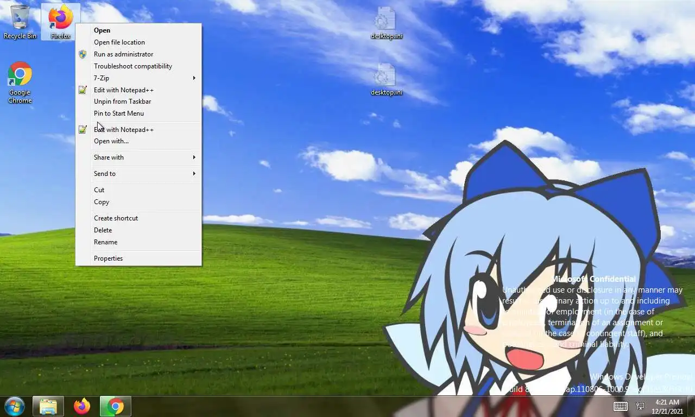The height and width of the screenshot is (417, 695).
Task: Choose Open with... from the menu
Action: 138,141
